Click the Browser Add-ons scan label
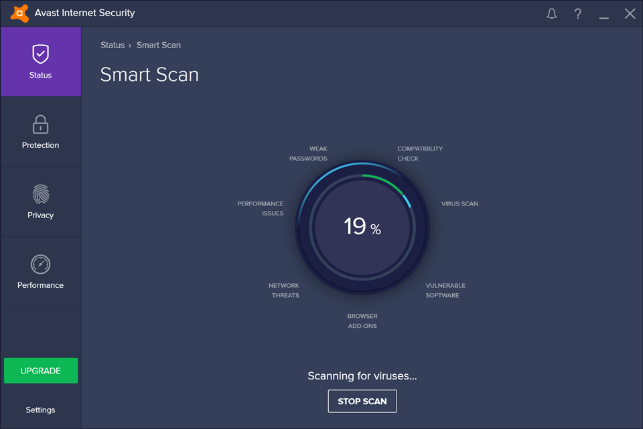The height and width of the screenshot is (429, 643). (x=362, y=321)
